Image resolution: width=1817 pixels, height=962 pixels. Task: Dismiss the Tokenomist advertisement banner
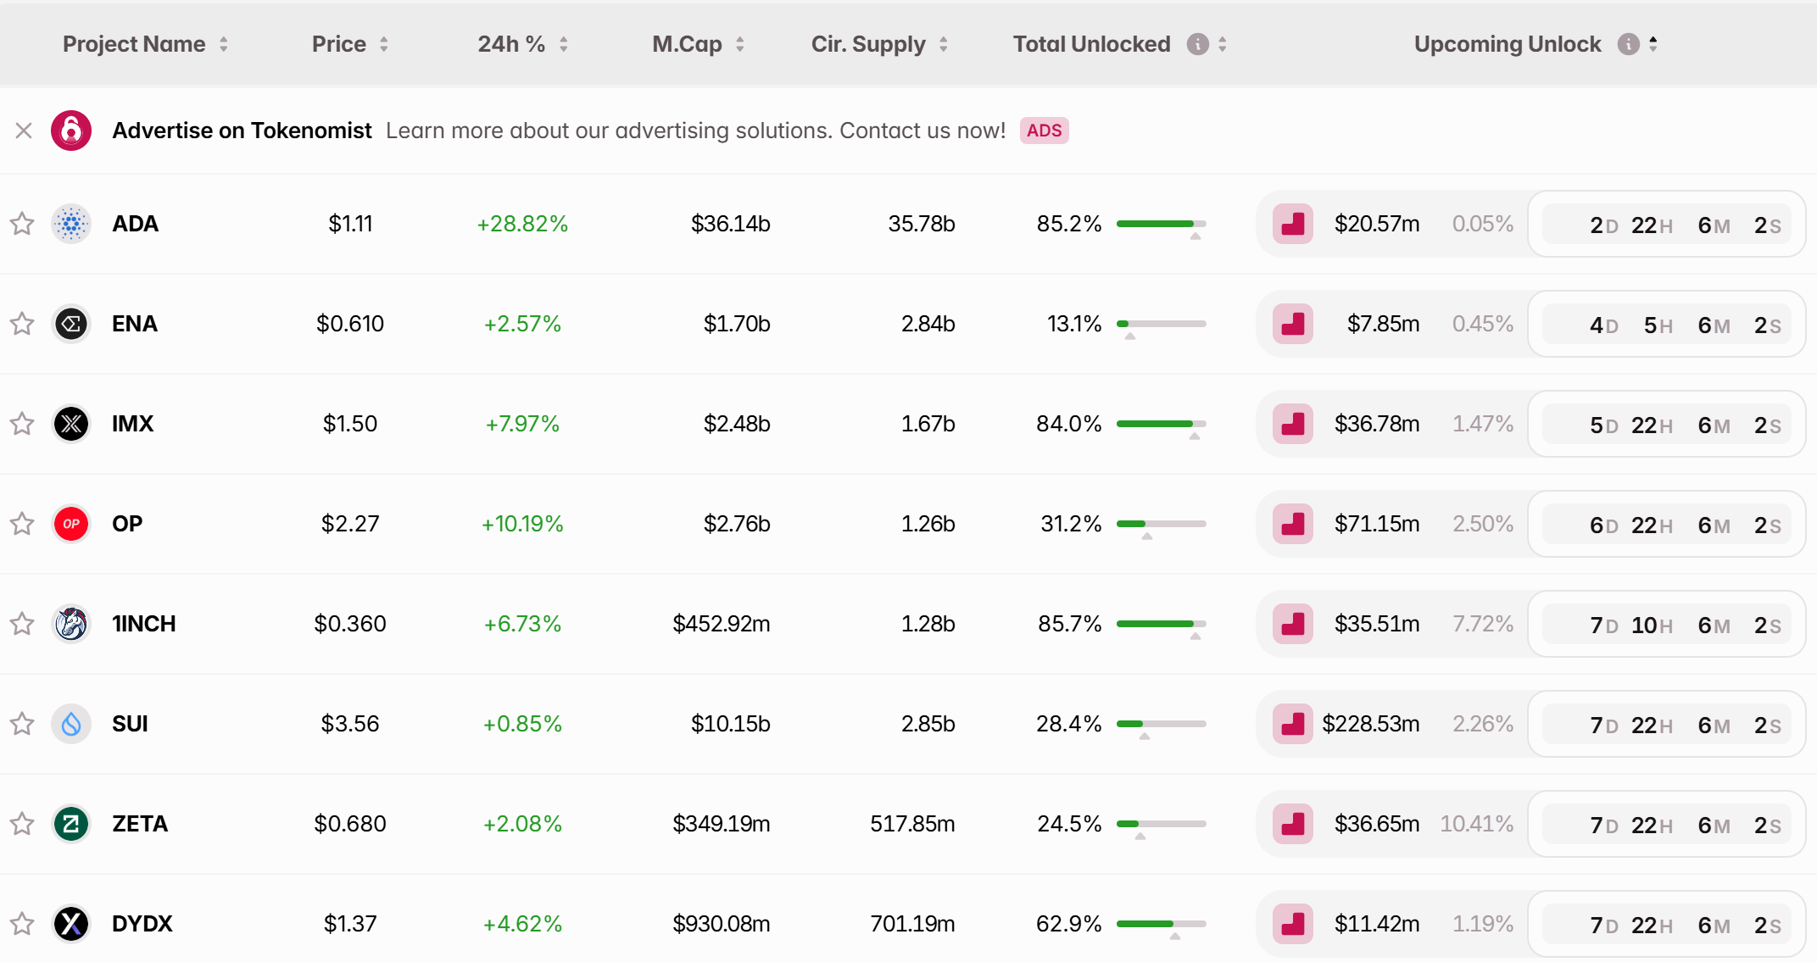point(24,131)
